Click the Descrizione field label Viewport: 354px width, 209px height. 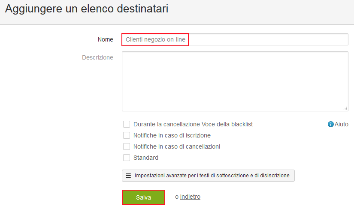(x=97, y=57)
